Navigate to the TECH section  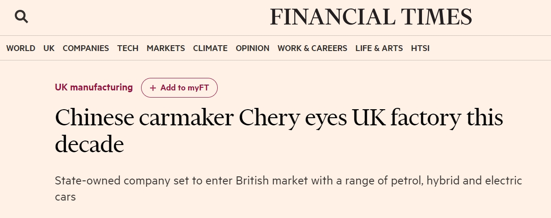(128, 48)
